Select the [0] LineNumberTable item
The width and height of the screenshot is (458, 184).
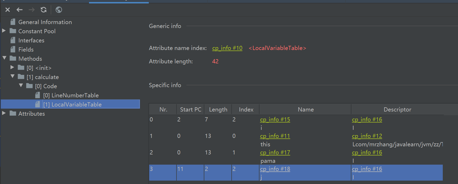pyautogui.click(x=71, y=95)
